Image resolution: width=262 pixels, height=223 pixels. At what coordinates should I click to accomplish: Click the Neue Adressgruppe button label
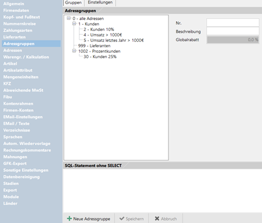92,219
